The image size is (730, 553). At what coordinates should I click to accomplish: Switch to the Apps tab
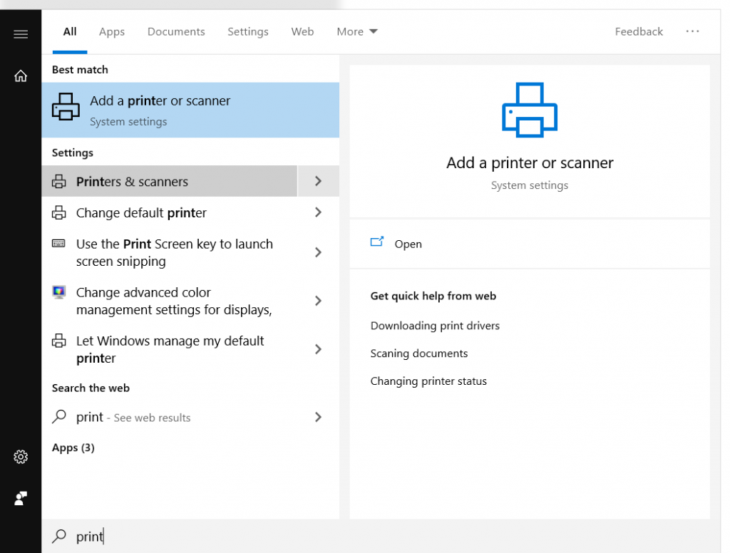112,31
